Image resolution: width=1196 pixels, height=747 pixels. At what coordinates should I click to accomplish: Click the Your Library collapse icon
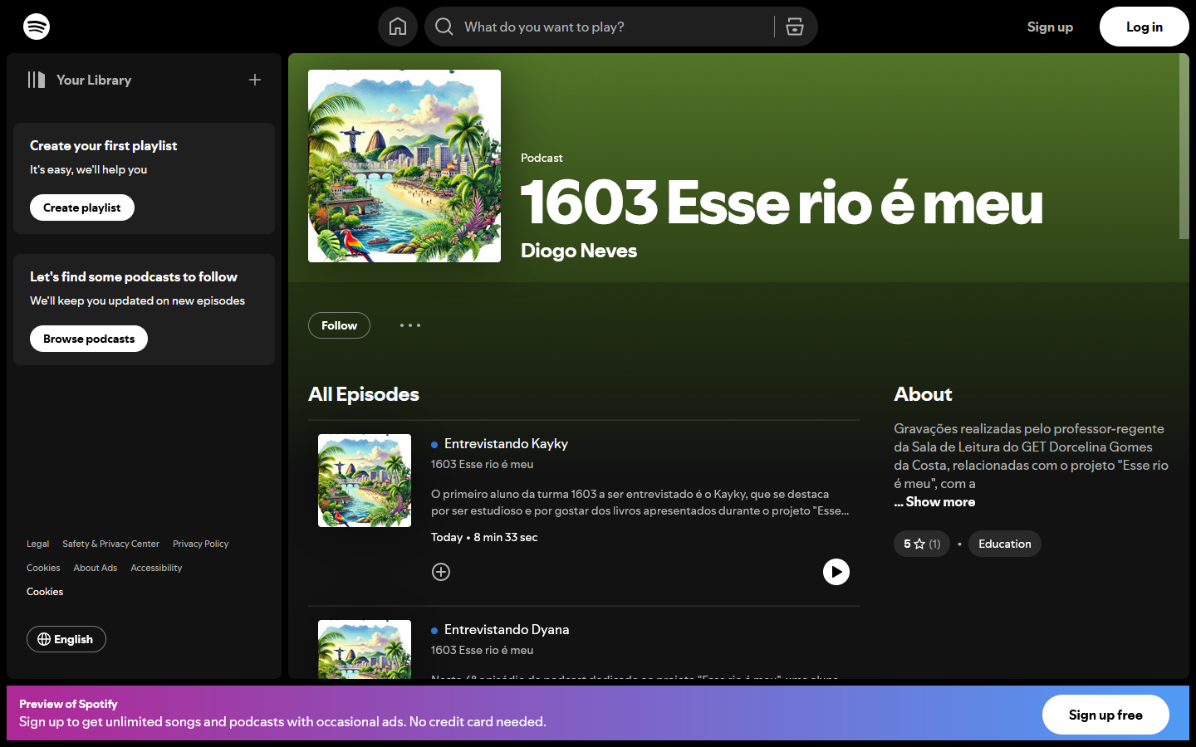click(x=37, y=80)
